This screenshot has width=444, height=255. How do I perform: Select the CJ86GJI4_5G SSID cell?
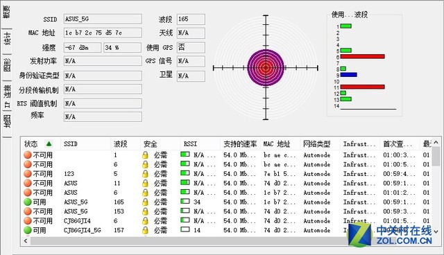[x=83, y=231]
